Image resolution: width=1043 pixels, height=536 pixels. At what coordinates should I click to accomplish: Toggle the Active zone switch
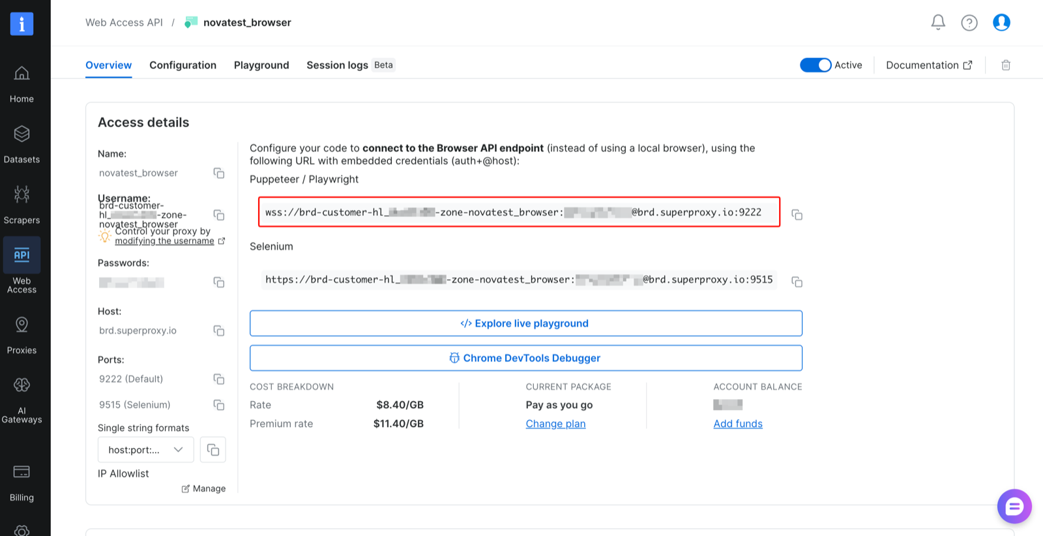tap(815, 65)
